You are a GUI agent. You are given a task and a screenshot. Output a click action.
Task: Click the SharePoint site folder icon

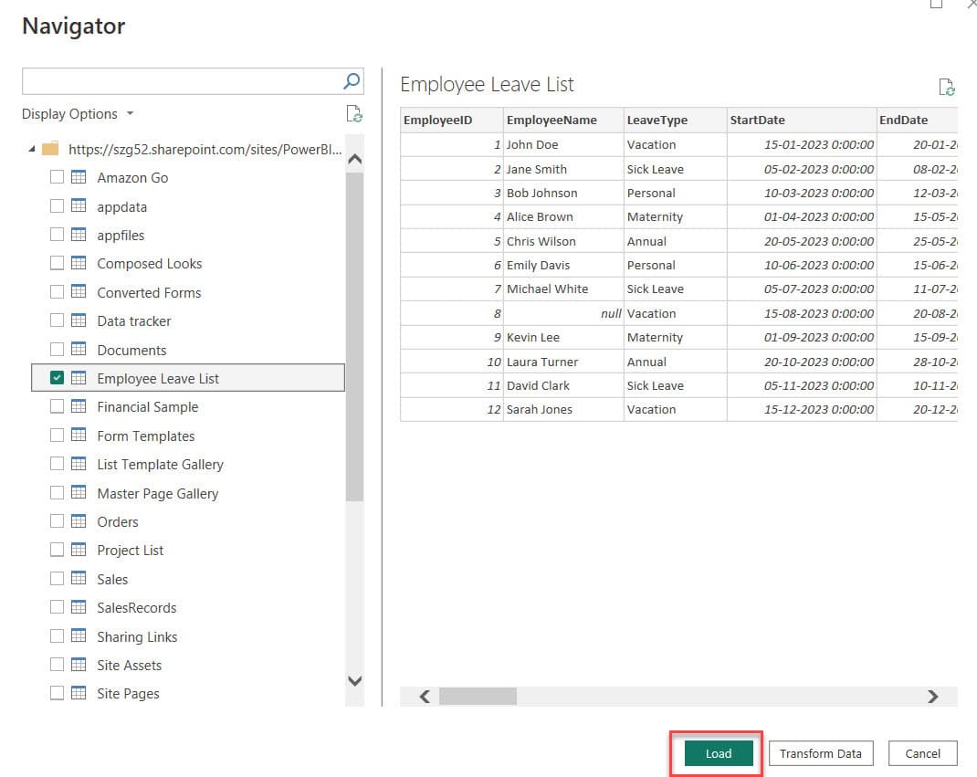50,149
